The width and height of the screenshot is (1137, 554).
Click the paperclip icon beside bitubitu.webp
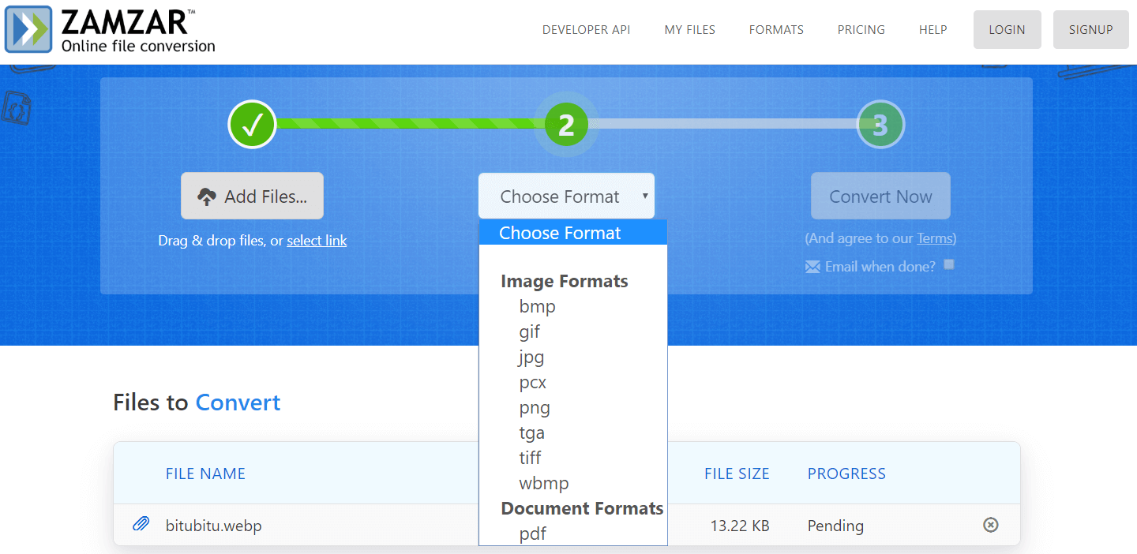(142, 525)
